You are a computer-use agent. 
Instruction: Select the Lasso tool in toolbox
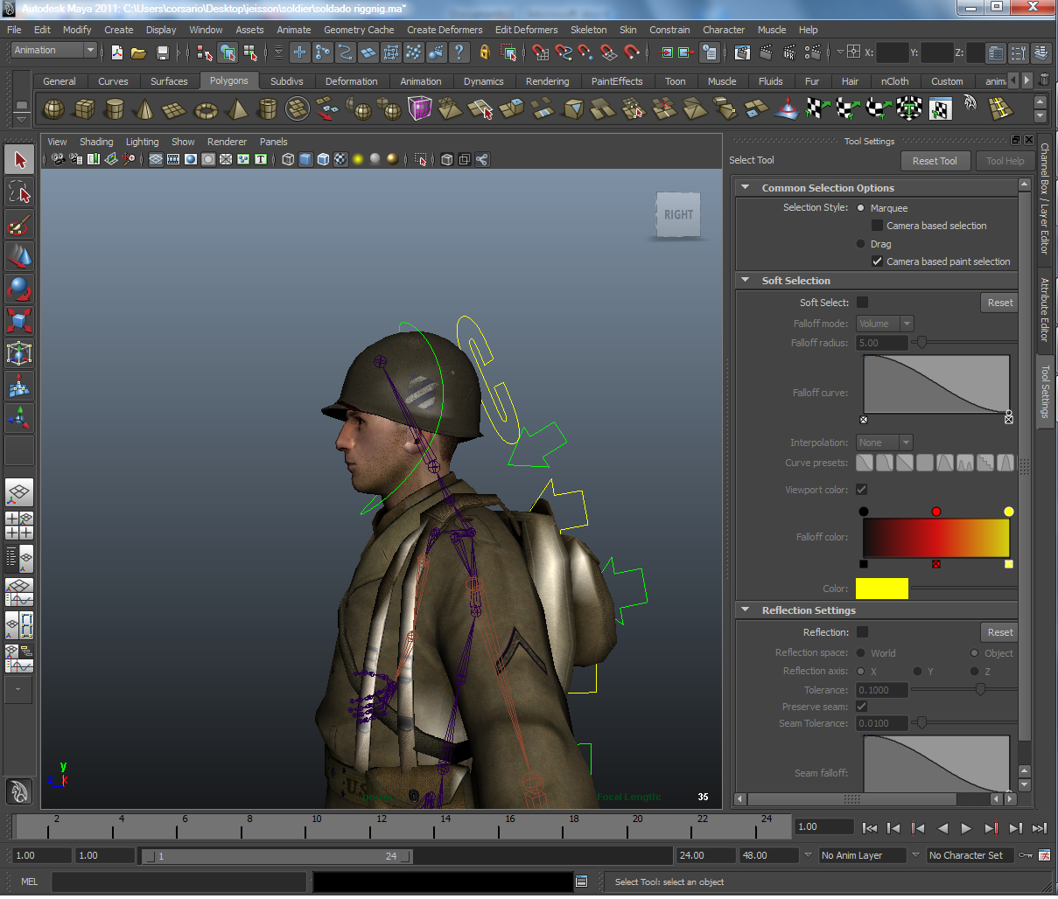click(19, 192)
